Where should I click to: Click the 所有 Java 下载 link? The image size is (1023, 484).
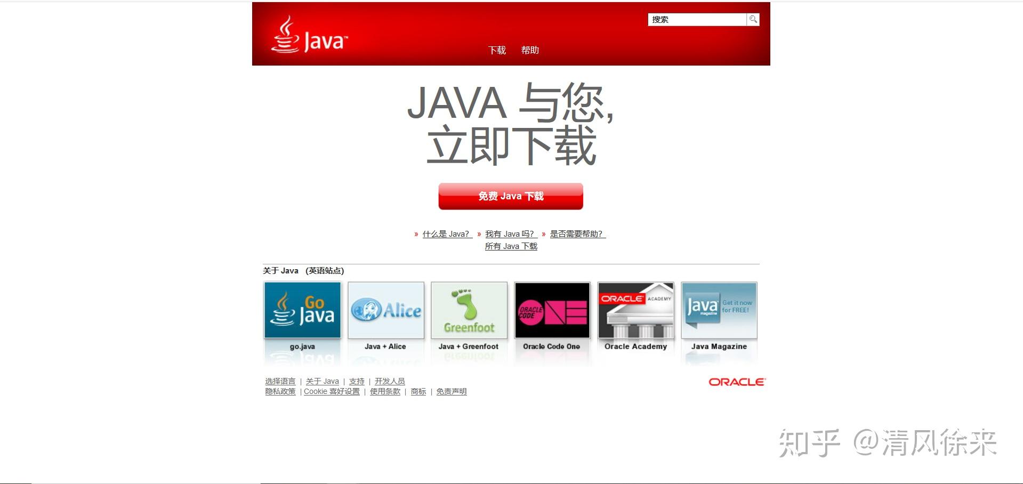(510, 246)
